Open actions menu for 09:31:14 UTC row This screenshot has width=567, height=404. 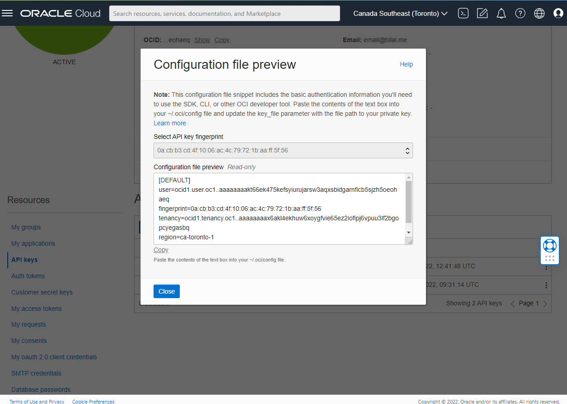click(546, 285)
